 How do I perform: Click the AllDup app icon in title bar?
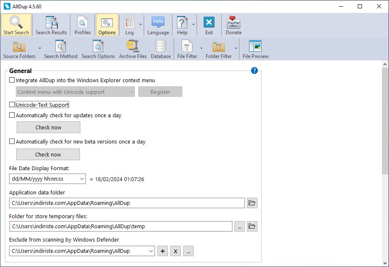[7, 6]
